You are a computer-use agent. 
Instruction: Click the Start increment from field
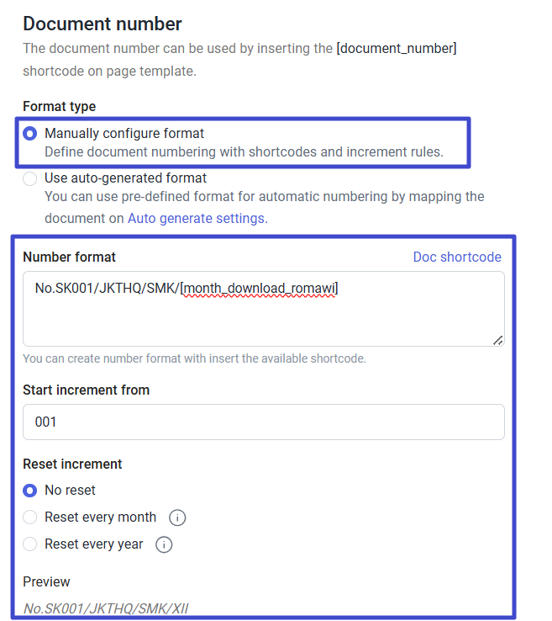263,422
